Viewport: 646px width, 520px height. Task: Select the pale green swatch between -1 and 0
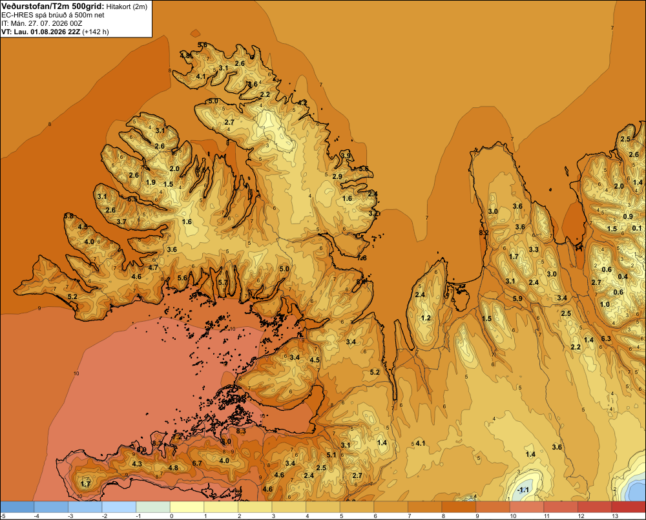[153, 507]
